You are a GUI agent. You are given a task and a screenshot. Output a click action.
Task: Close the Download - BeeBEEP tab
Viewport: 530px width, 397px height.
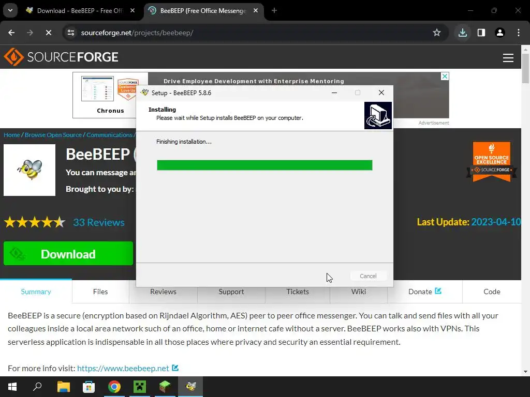tap(132, 10)
